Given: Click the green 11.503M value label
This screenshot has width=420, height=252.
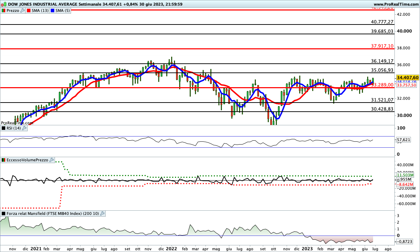Looking at the screenshot, I should click(406, 175).
